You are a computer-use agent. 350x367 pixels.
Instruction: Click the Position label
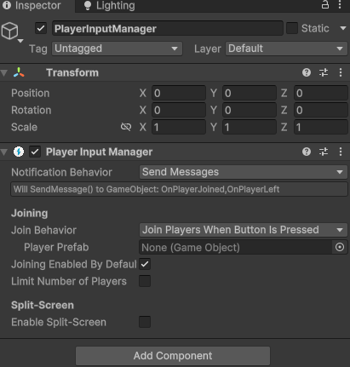point(31,93)
